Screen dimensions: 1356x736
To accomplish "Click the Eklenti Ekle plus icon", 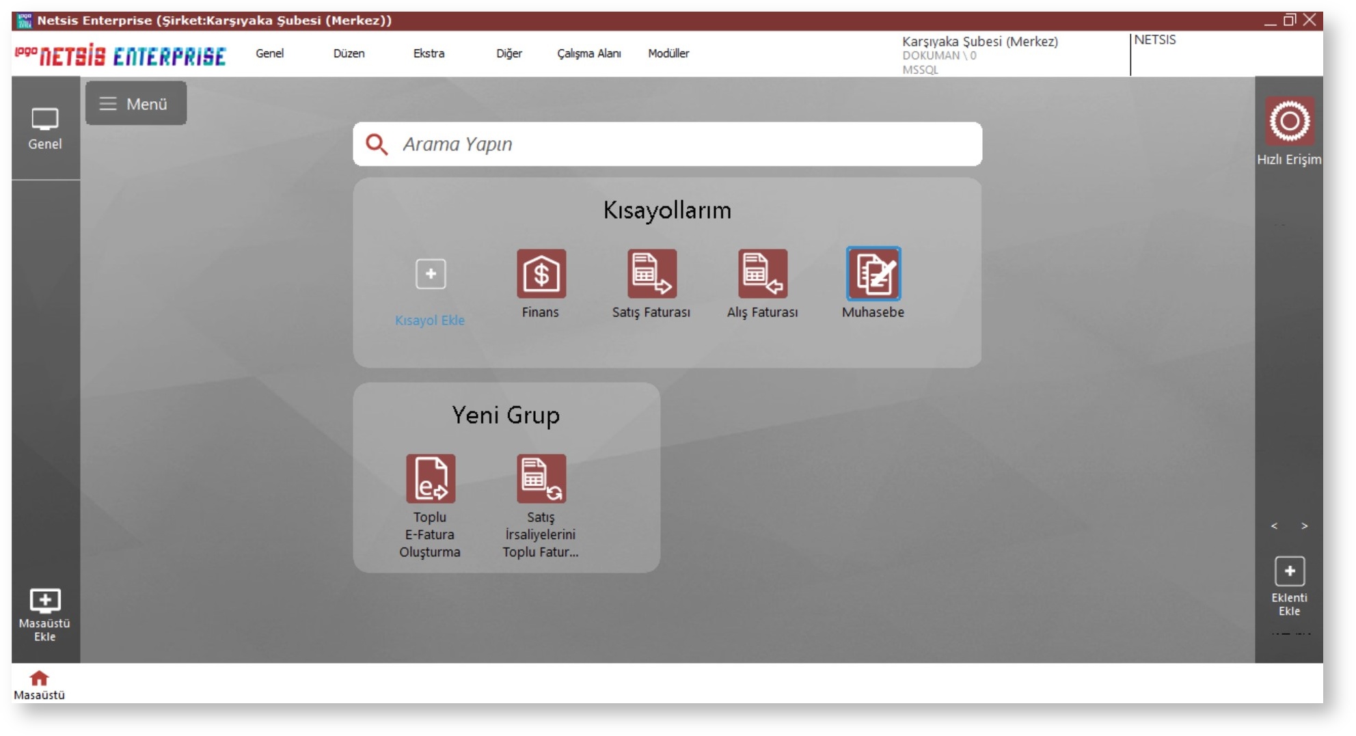I will pos(1289,571).
